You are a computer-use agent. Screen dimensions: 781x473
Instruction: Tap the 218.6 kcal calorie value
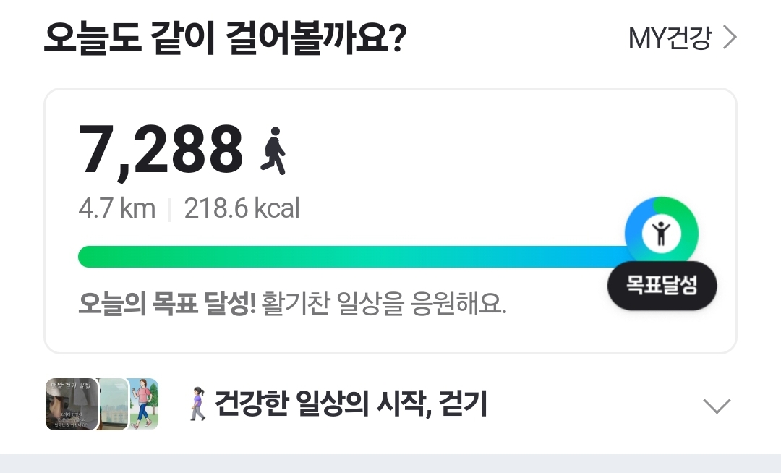(242, 209)
